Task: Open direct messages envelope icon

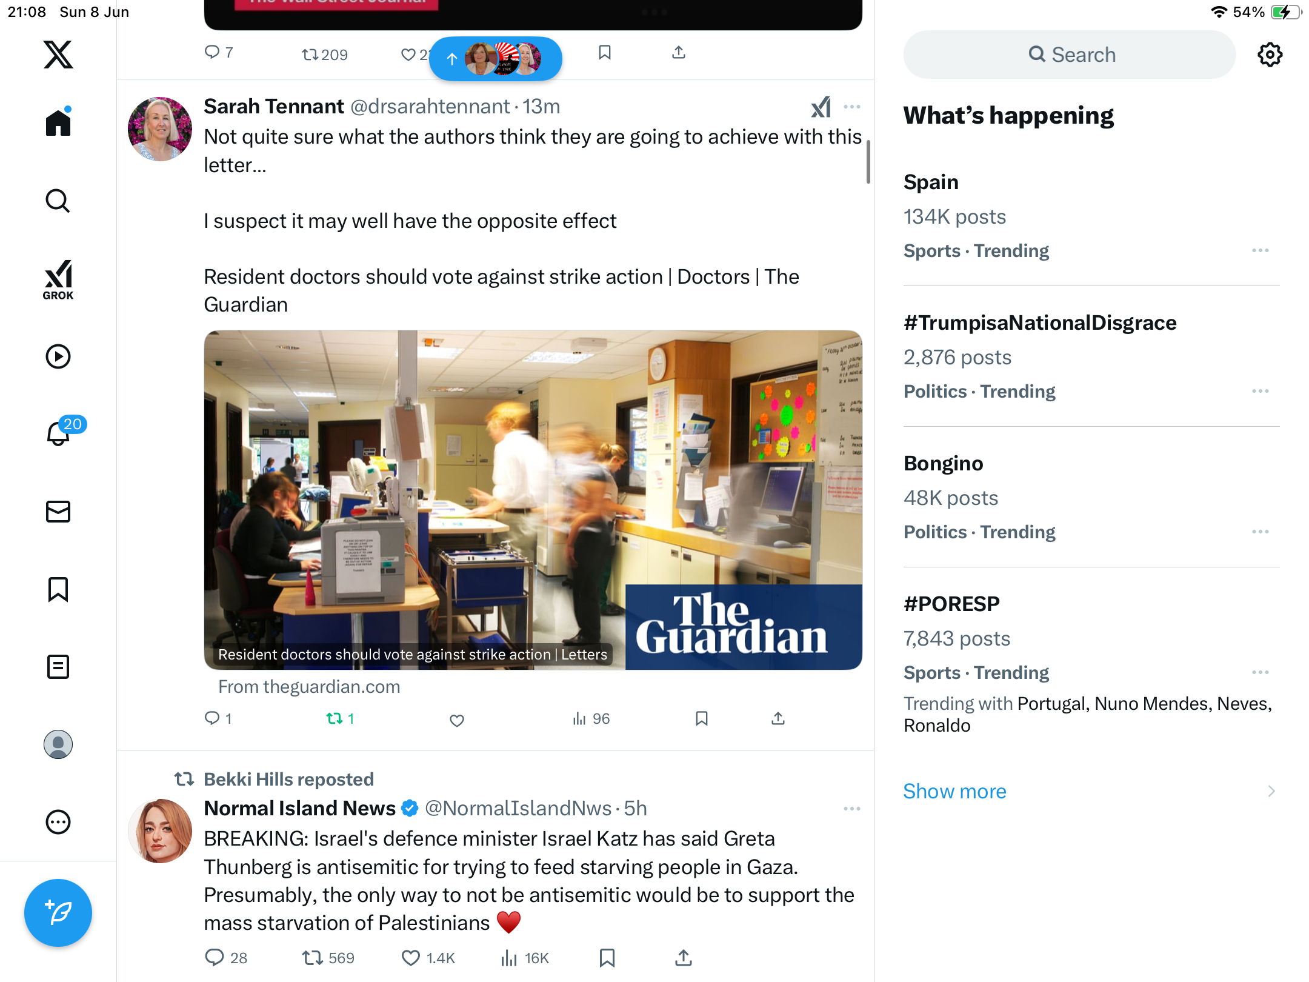Action: click(x=58, y=512)
